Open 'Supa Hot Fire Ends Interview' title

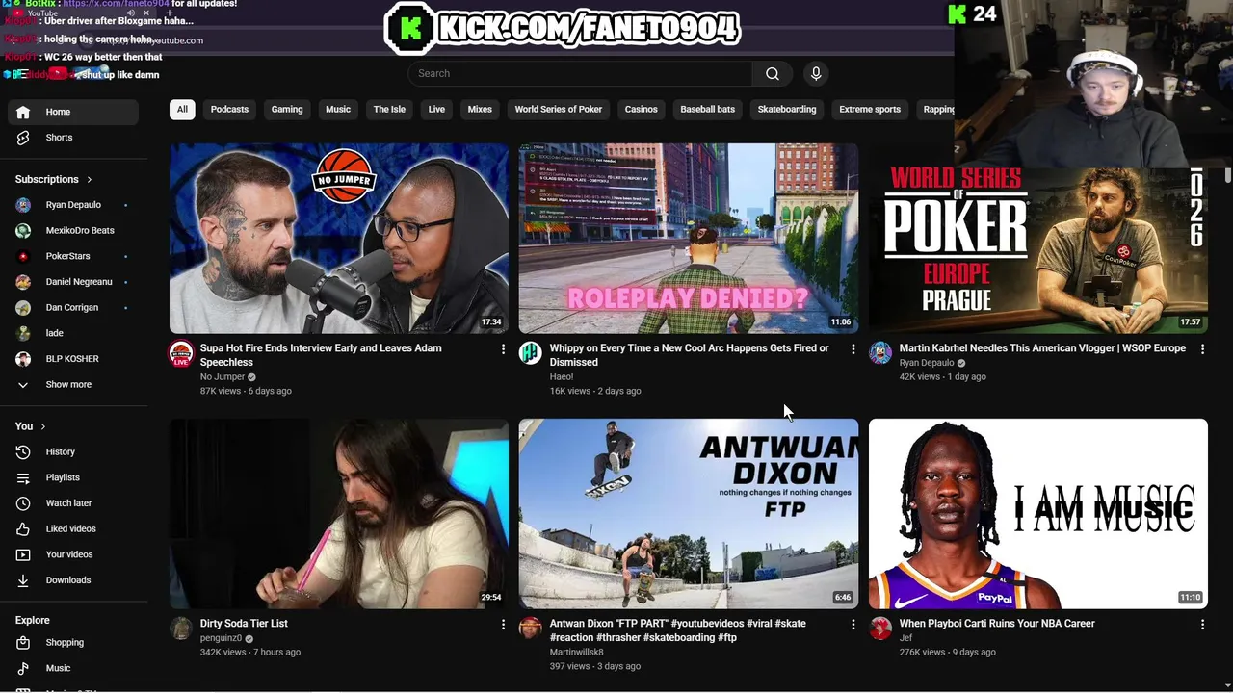click(321, 355)
